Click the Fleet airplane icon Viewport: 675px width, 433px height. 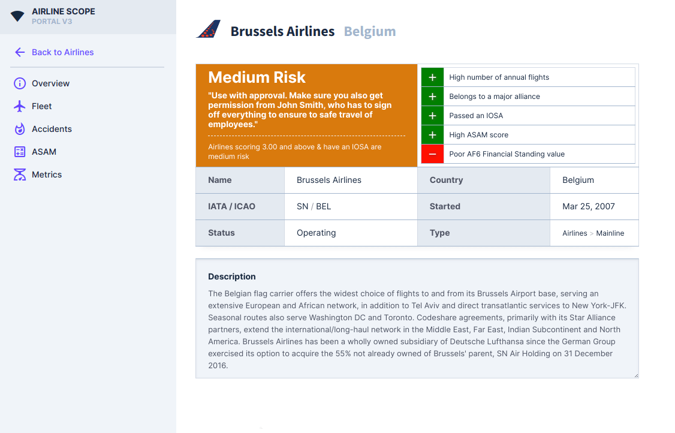pos(20,106)
